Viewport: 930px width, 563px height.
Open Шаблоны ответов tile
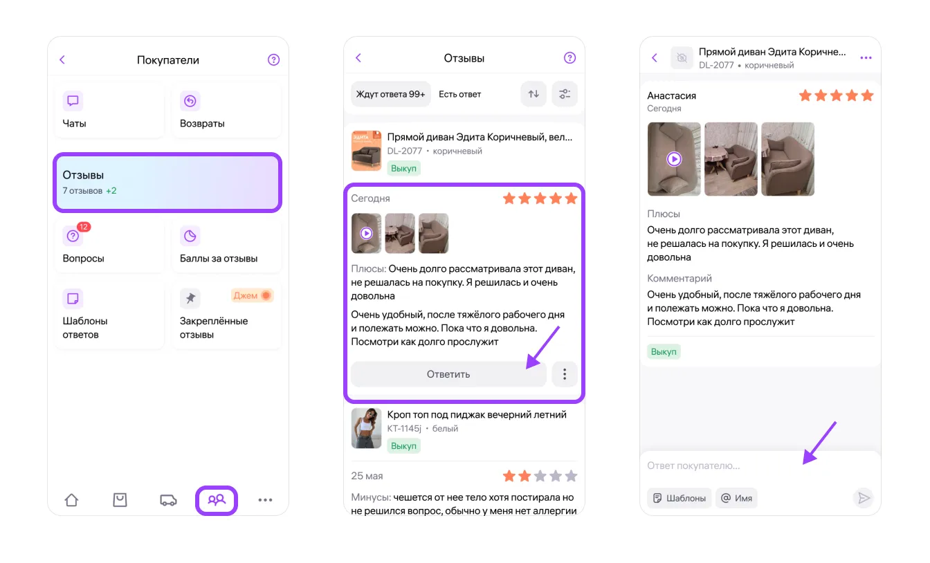pos(109,315)
